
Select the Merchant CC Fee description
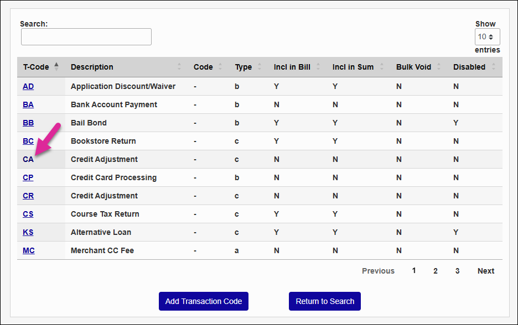pos(102,250)
